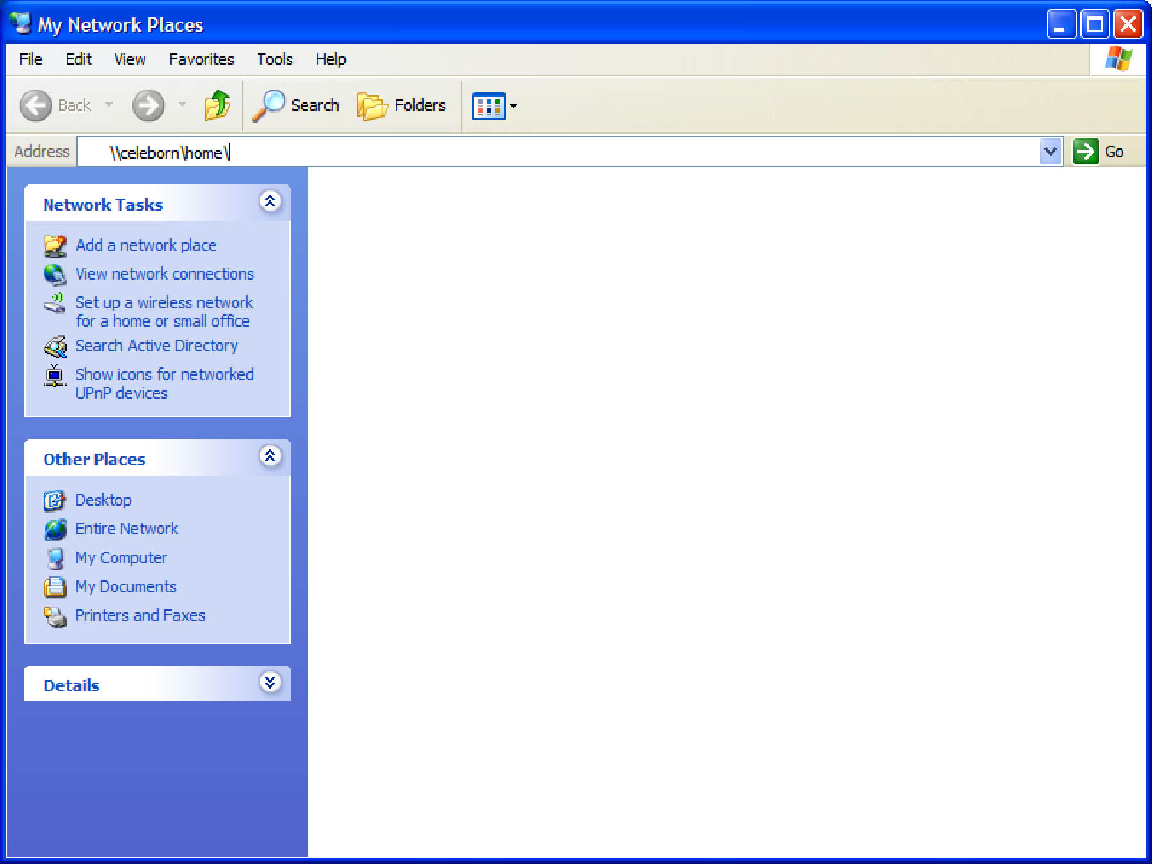Go up one folder level icon
Screen dimensions: 1152x864
tap(218, 105)
